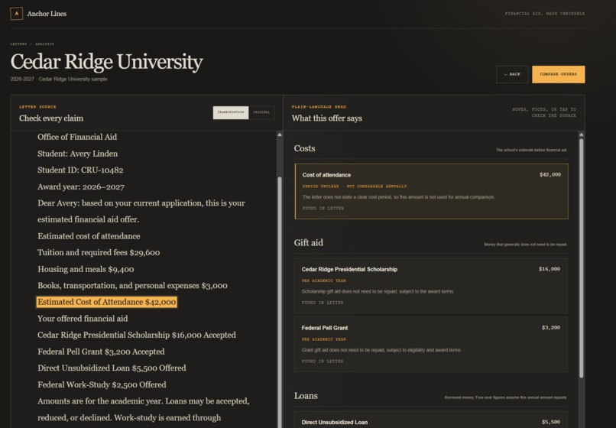Image resolution: width=616 pixels, height=428 pixels.
Task: Select the Cedar Ridge Presidential Scholarship card
Action: click(x=430, y=286)
